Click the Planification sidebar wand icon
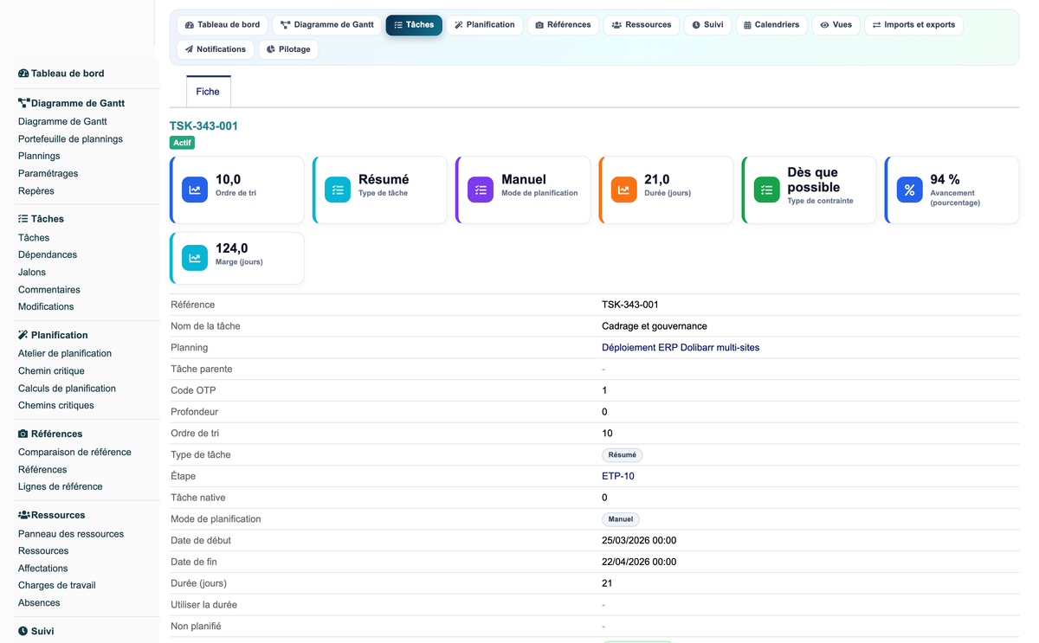This screenshot has width=1039, height=643. tap(23, 335)
